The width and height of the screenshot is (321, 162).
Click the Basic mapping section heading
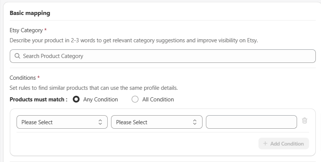[30, 13]
